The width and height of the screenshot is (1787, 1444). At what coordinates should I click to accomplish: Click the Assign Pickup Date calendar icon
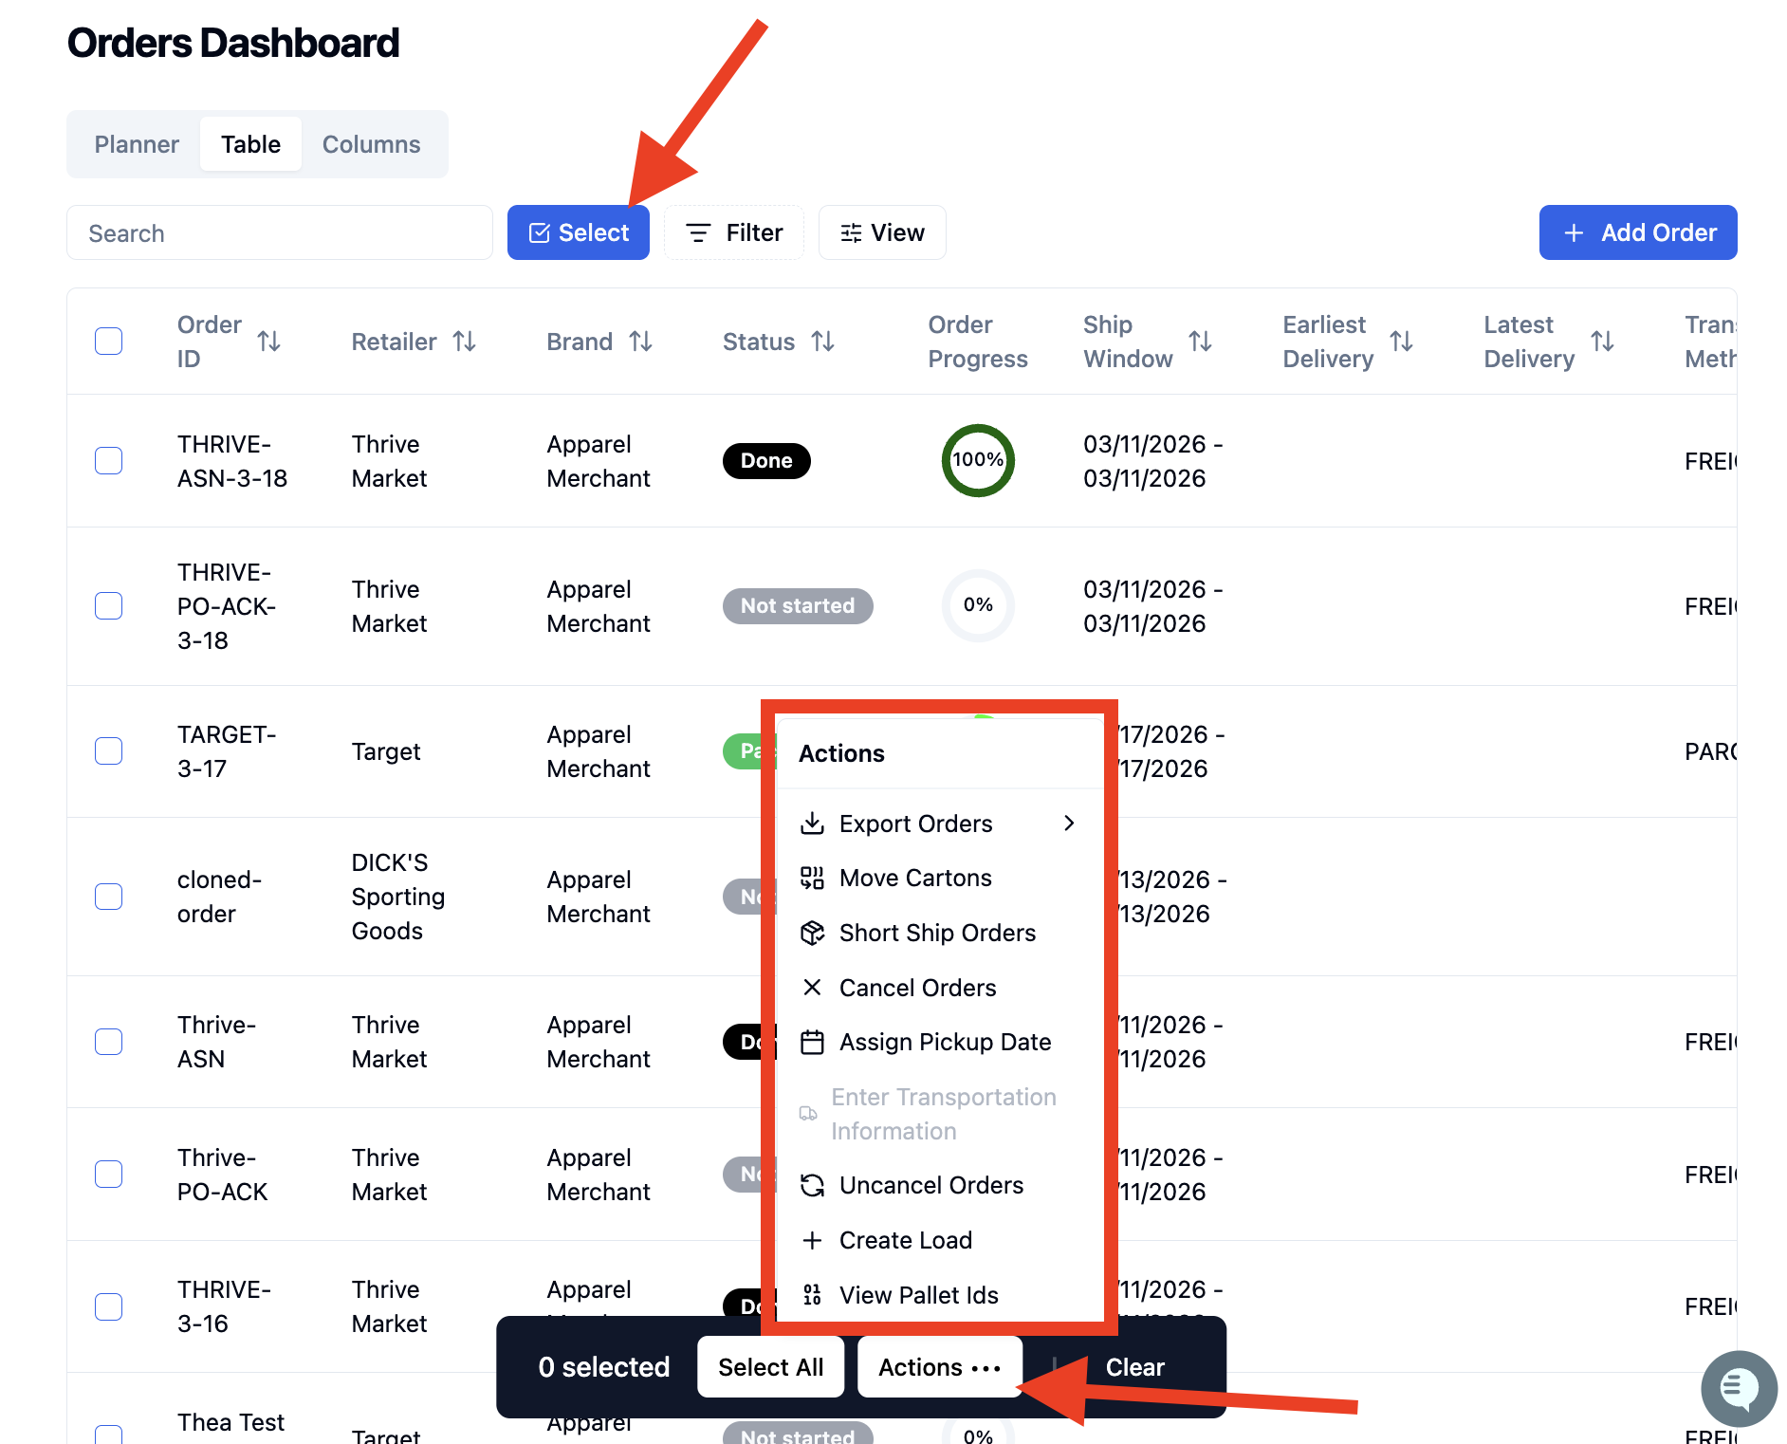tap(812, 1042)
